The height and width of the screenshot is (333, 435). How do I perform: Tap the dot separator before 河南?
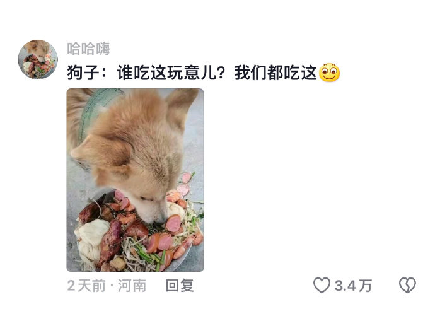coord(112,286)
